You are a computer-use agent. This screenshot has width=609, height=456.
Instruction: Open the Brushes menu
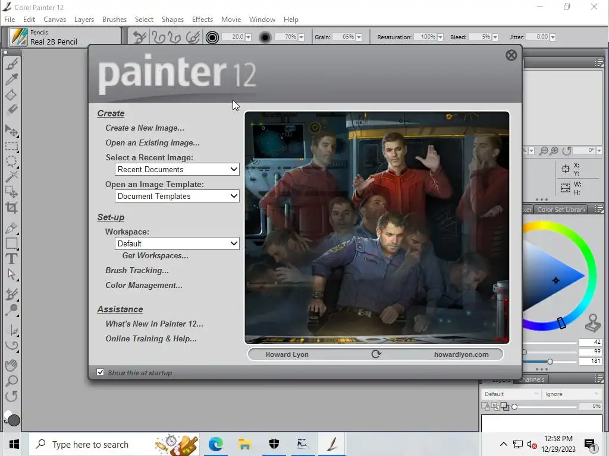click(x=114, y=20)
